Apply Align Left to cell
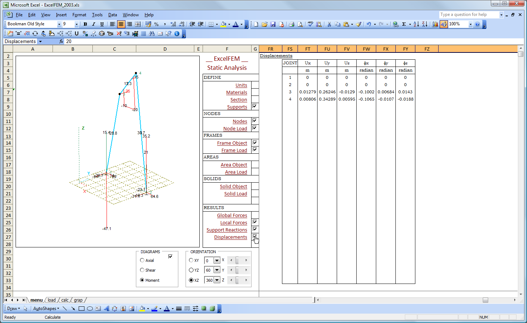This screenshot has height=323, width=527. (113, 24)
